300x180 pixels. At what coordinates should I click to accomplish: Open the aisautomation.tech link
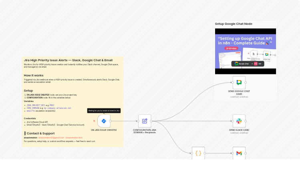pos(74,138)
